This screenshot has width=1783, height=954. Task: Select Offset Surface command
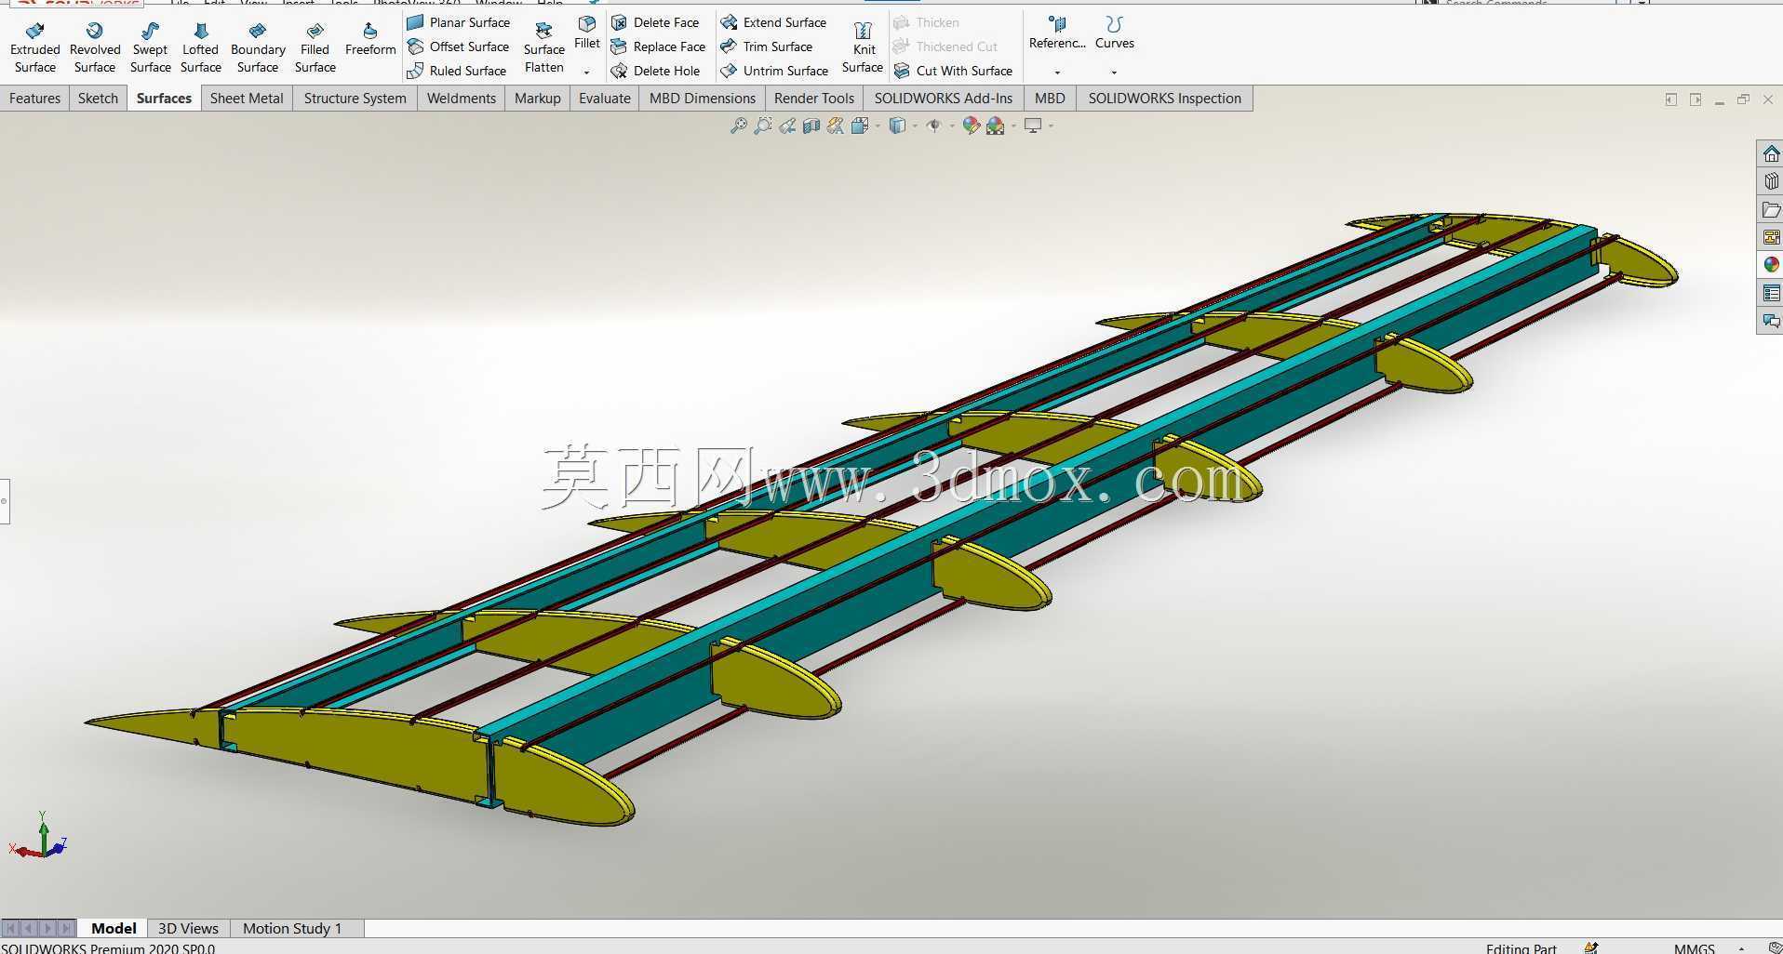(x=459, y=46)
